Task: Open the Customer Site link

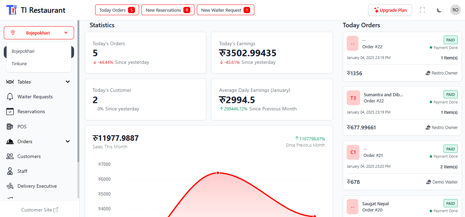Action: pos(40,210)
